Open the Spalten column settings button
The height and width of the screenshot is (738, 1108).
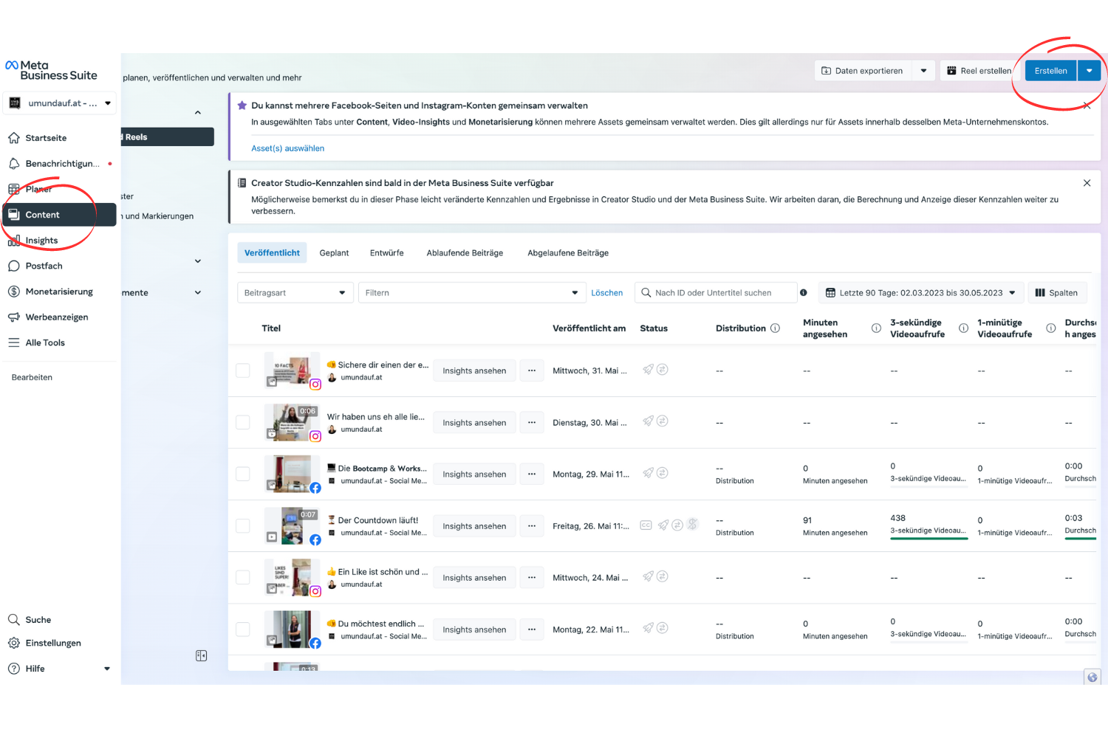click(x=1056, y=293)
